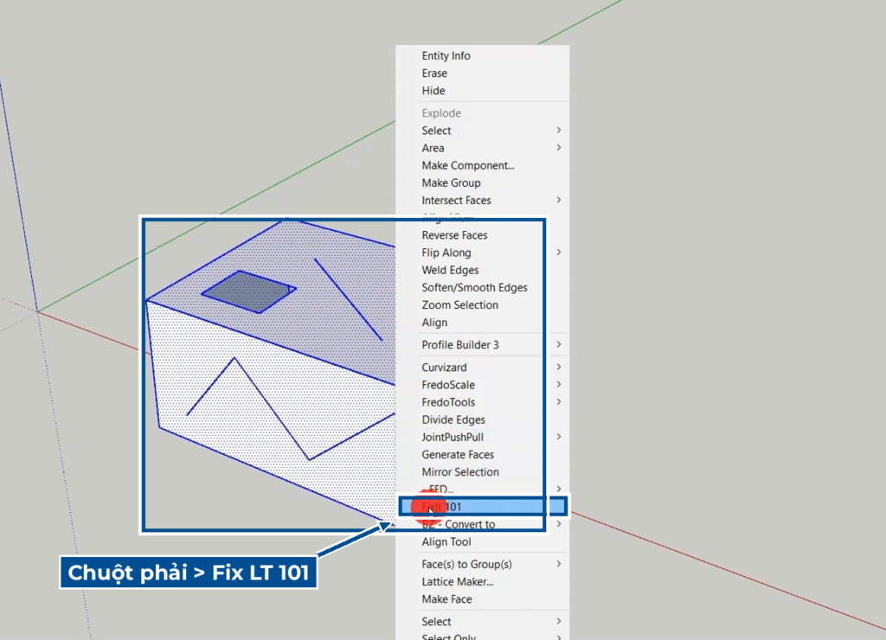886x640 pixels.
Task: Expand Face(s) to Group(s) submenu
Action: [482, 564]
